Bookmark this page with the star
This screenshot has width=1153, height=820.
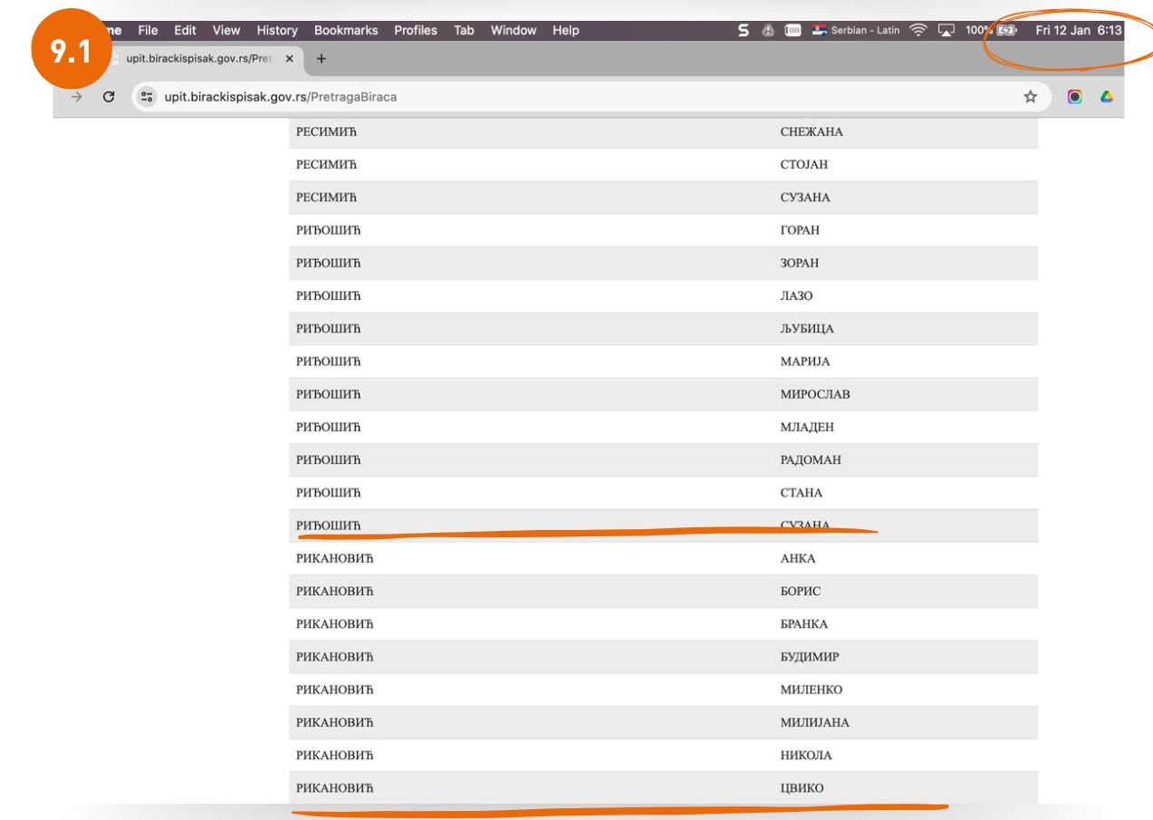(x=1030, y=97)
